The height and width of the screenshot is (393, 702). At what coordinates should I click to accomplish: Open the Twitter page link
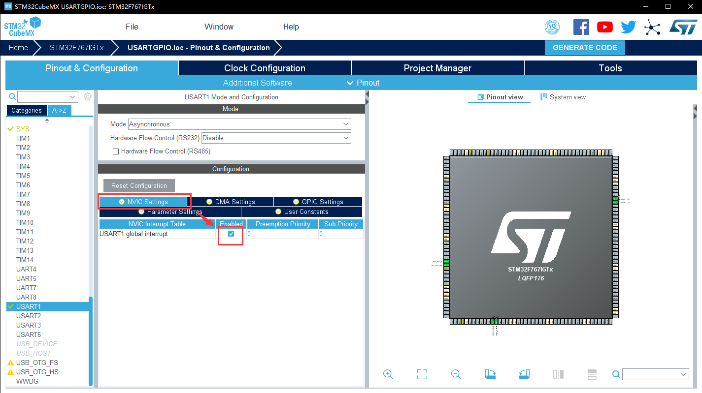(x=628, y=27)
